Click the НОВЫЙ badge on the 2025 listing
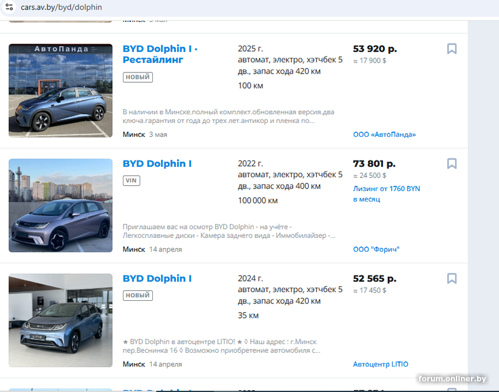This screenshot has width=499, height=392. 138,77
